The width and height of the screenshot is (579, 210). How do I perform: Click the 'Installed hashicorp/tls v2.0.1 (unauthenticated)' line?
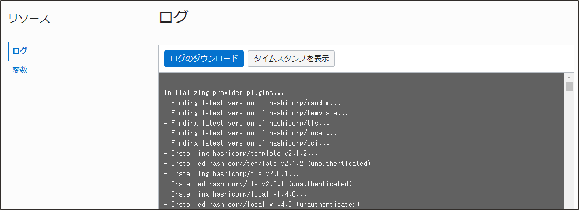pyautogui.click(x=258, y=184)
